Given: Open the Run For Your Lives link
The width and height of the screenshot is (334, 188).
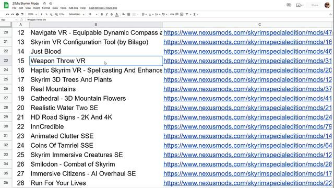Looking at the screenshot, I should pos(247,183).
